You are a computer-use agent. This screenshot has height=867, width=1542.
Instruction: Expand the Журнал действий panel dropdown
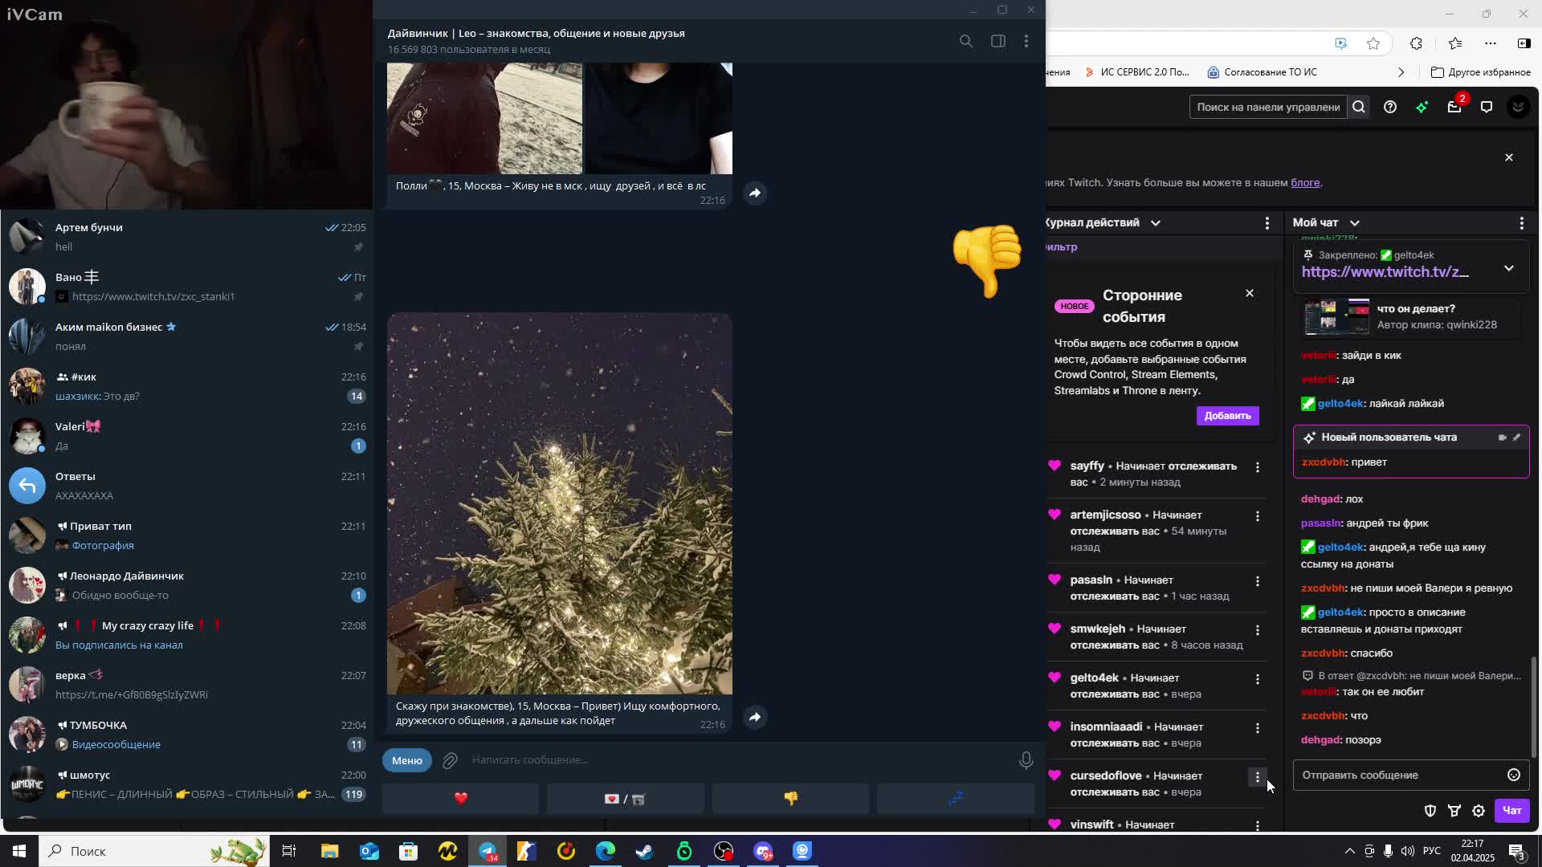pyautogui.click(x=1156, y=222)
